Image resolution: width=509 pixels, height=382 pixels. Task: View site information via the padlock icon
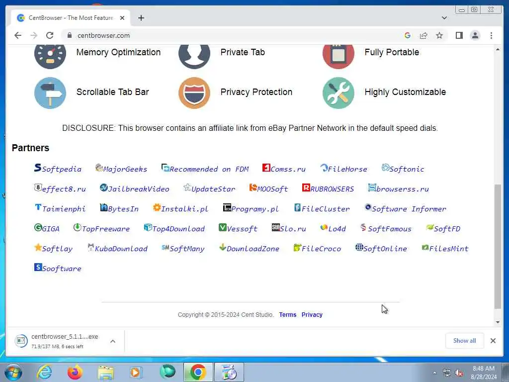pyautogui.click(x=69, y=35)
